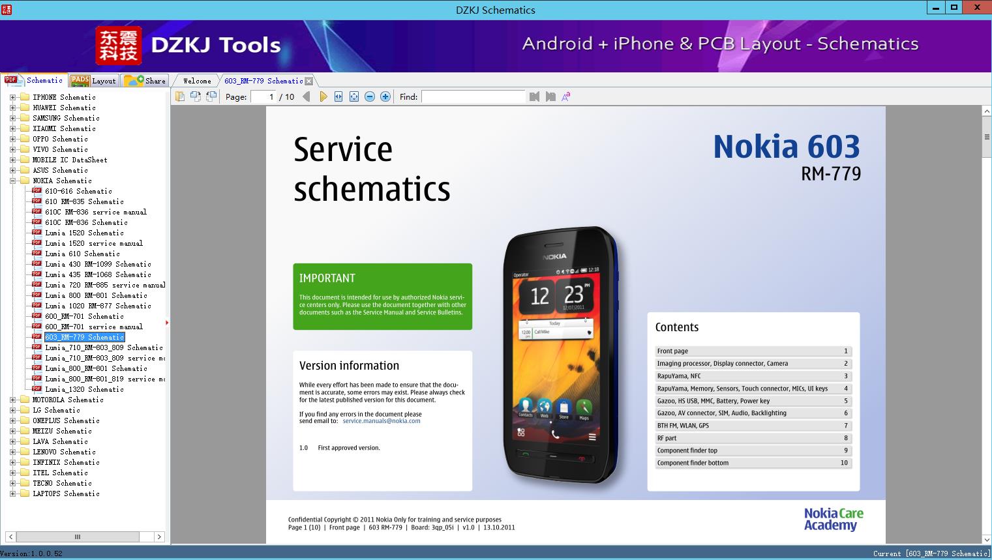Expand the ONEPLUS Schematic node
Image resolution: width=992 pixels, height=560 pixels.
point(12,420)
